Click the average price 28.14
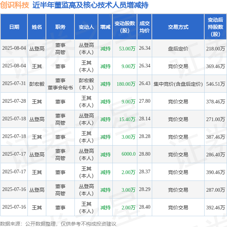227x227 pixels. (145, 119)
